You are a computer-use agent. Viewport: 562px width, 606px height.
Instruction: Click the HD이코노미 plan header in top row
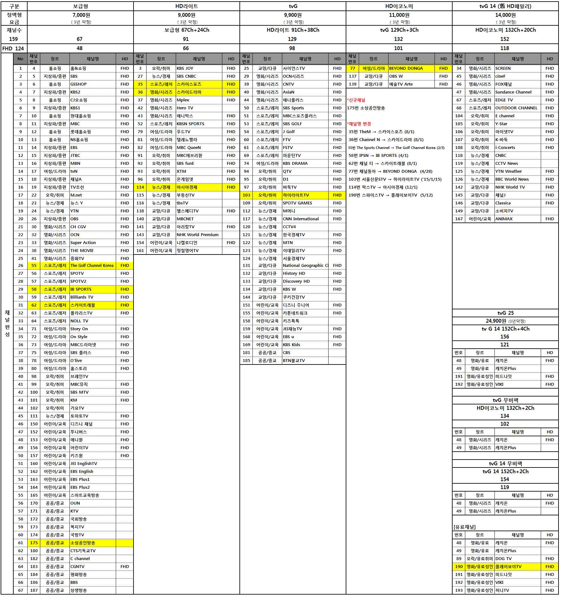399,6
